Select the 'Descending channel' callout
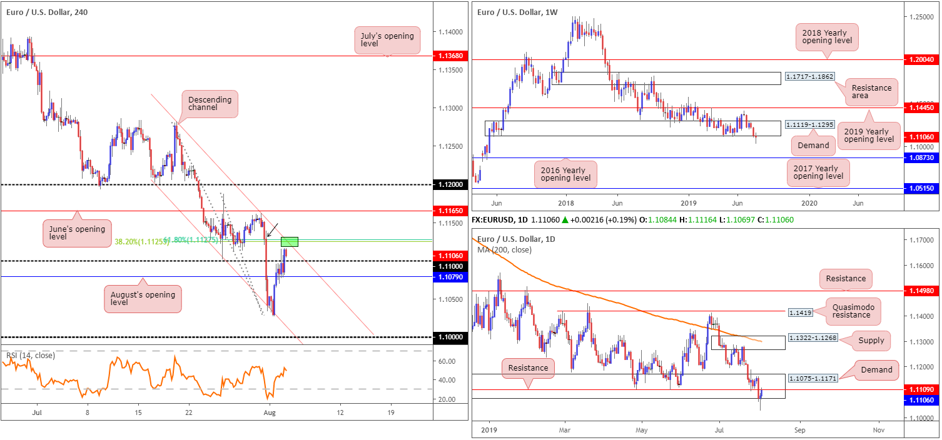942x440 pixels. click(x=208, y=105)
